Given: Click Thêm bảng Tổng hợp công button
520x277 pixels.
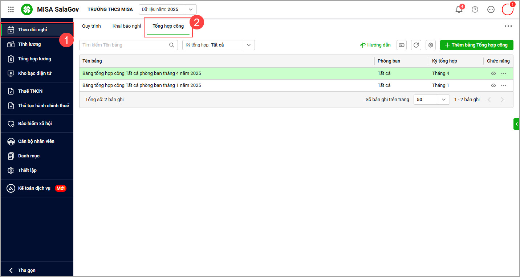Looking at the screenshot, I should coord(476,45).
